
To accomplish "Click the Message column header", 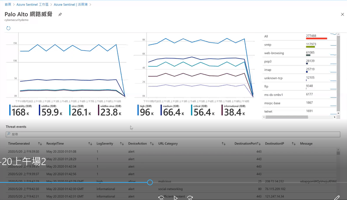I will coord(306,143).
